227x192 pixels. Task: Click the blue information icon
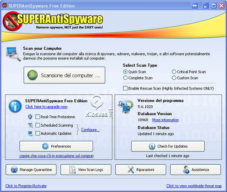[x=15, y=106]
